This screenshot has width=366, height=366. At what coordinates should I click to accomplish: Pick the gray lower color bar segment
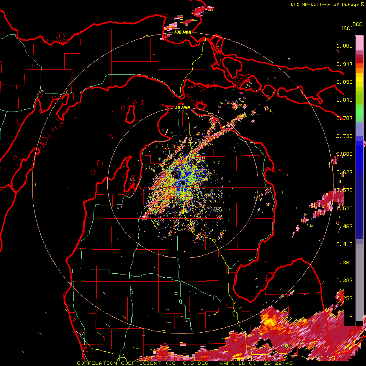point(359,283)
